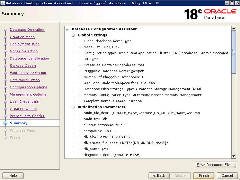Click the scrollbar up arrow

[234, 28]
